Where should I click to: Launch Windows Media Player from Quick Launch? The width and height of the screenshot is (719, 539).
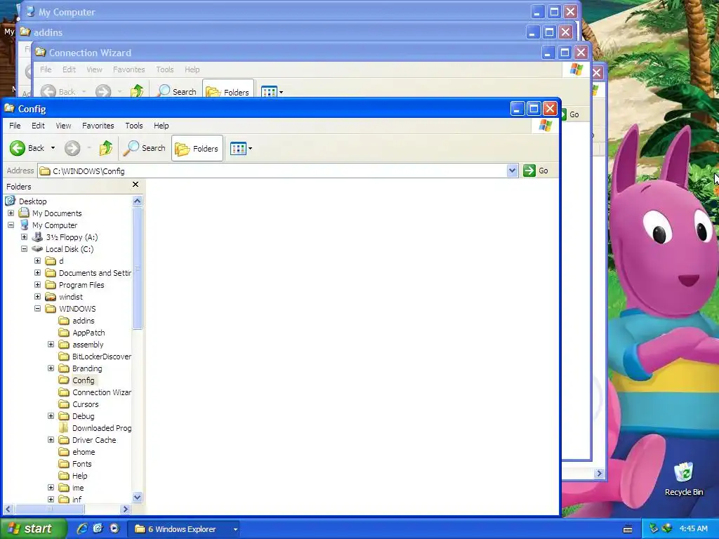114,528
